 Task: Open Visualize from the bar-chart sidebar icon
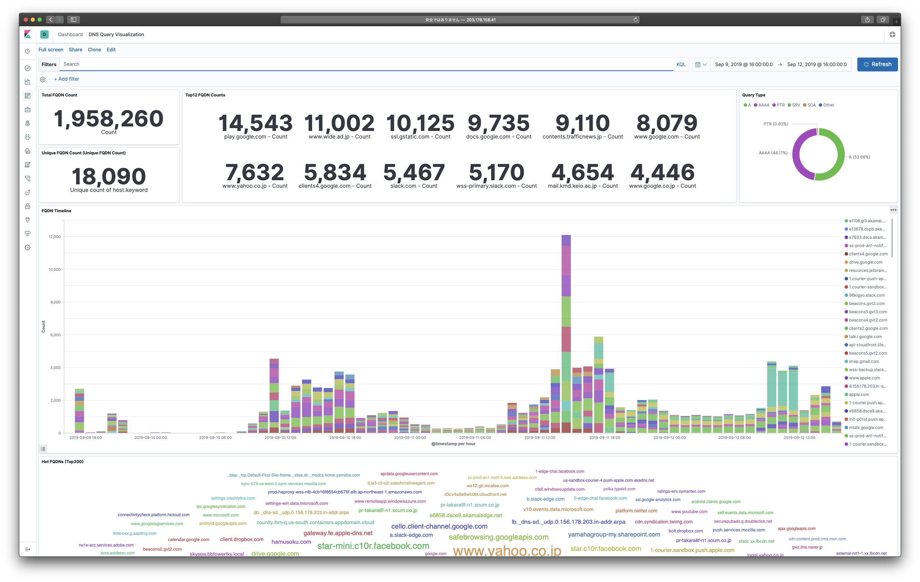pyautogui.click(x=28, y=82)
